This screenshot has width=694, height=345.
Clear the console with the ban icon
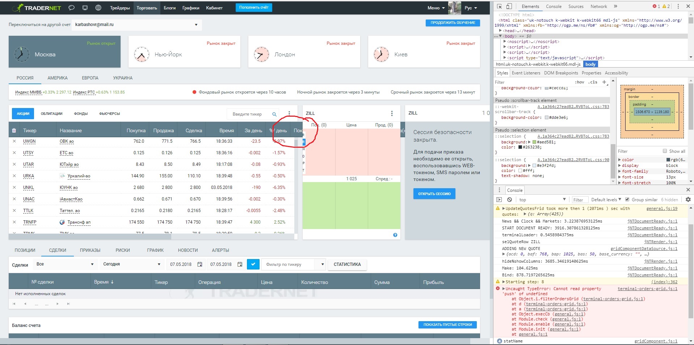[509, 200]
